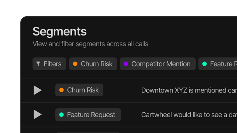237x133 pixels.
Task: Open the Filters menu button
Action: [x=49, y=64]
